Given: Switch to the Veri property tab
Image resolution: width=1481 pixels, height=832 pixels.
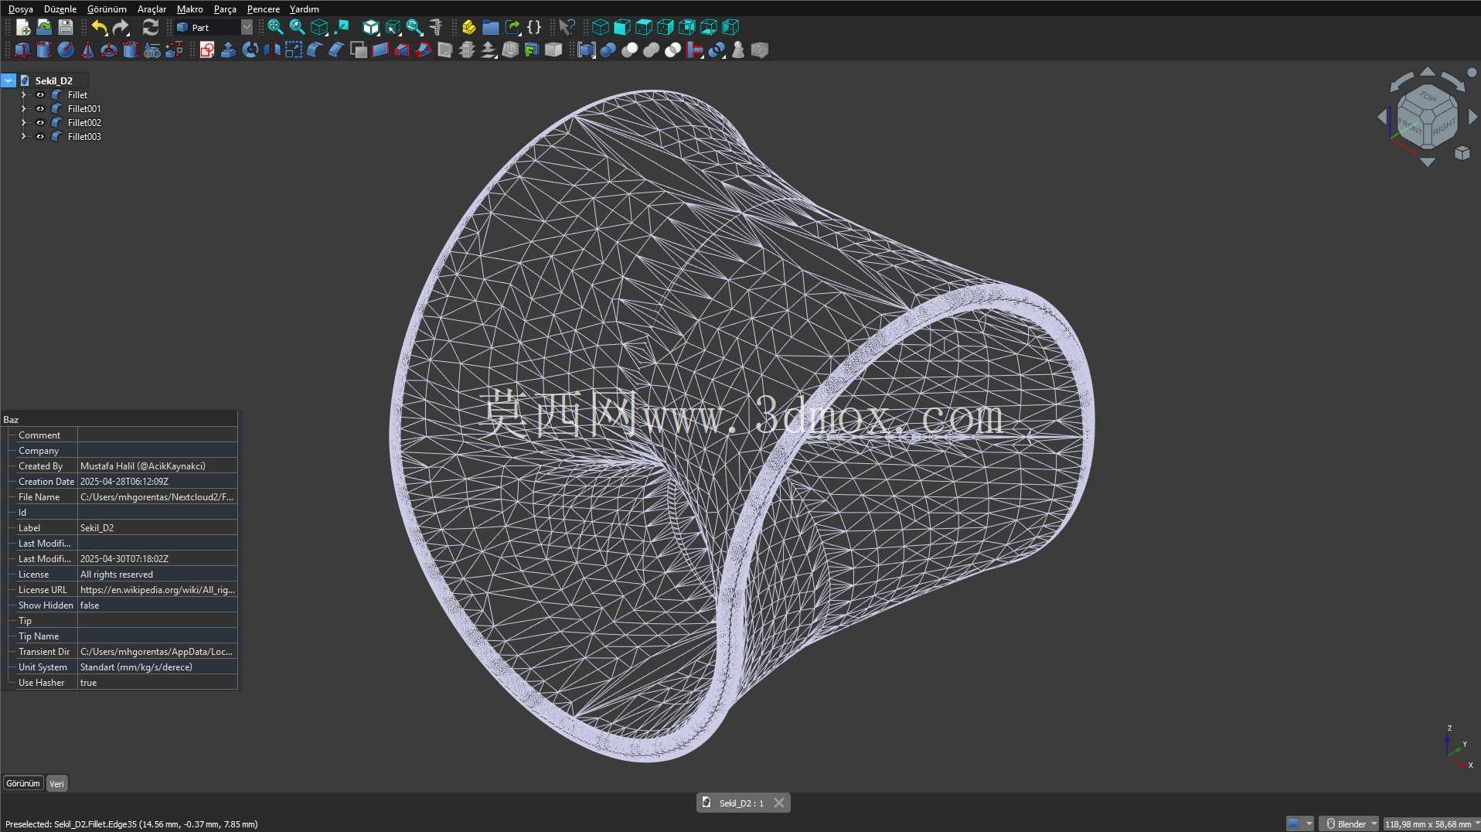Looking at the screenshot, I should 56,783.
